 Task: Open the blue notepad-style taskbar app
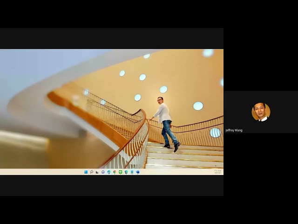click(x=132, y=172)
